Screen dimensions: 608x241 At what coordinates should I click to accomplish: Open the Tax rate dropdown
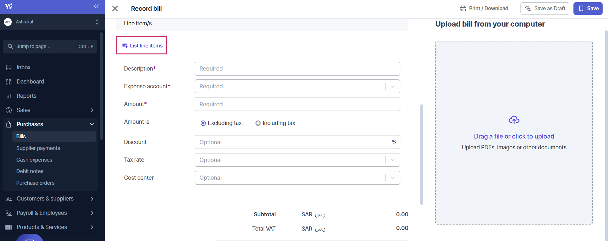(x=392, y=160)
